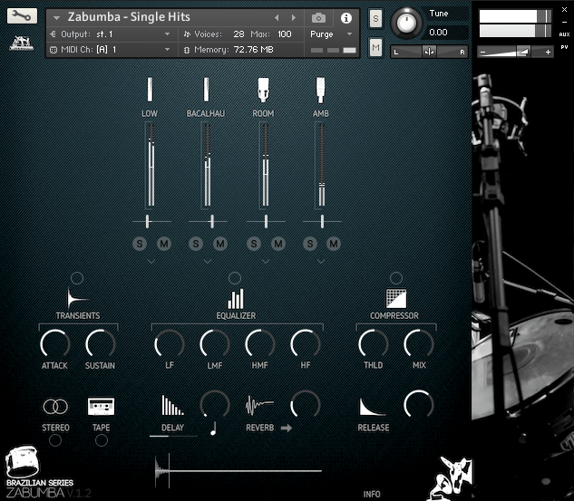Screen dimensions: 574x501
Task: Click the Reverb waveform icon
Action: [x=259, y=405]
